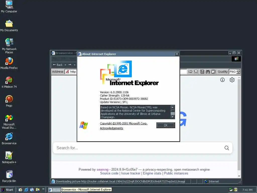Click the Browservice window title bar icon

click(x=53, y=53)
